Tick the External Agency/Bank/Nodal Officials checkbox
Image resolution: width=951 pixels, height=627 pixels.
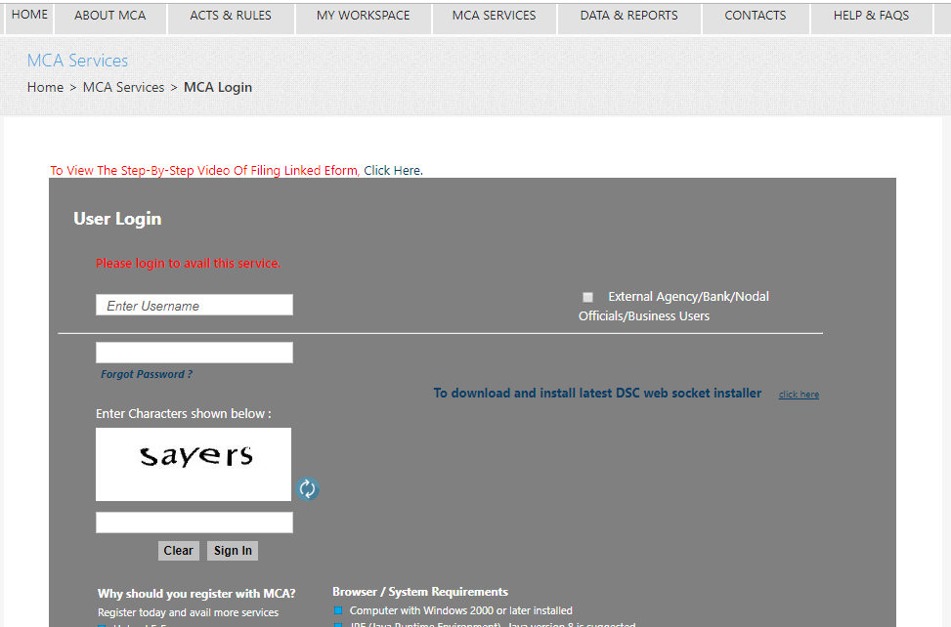(x=587, y=297)
